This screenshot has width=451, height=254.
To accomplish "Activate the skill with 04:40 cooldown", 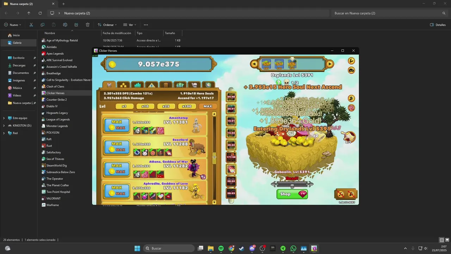I will pos(231,96).
